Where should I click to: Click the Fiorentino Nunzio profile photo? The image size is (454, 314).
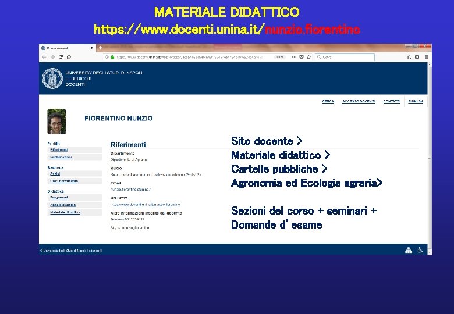tap(56, 122)
